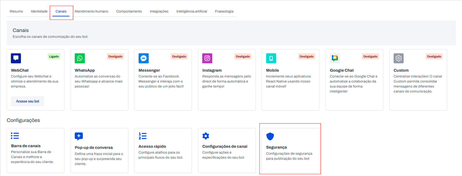This screenshot has height=176, width=462.
Task: Switch to the Integrações tab
Action: point(159,12)
